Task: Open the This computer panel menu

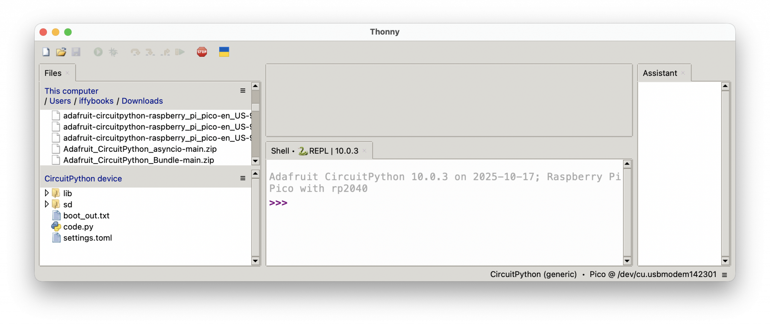Action: tap(243, 91)
